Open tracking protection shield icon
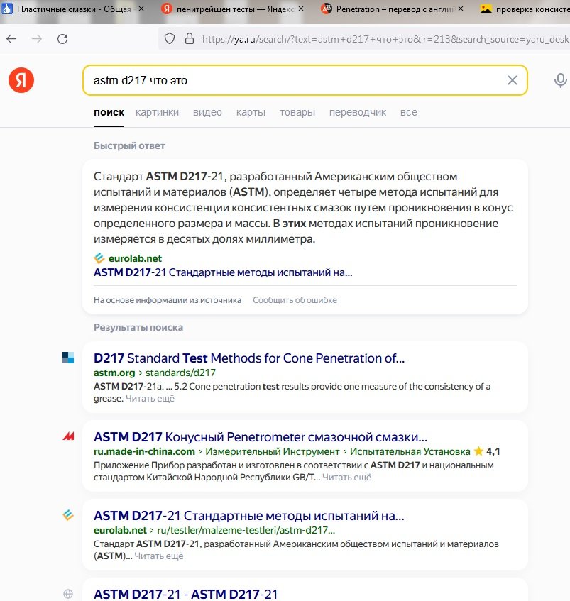570x601 pixels. [x=170, y=39]
